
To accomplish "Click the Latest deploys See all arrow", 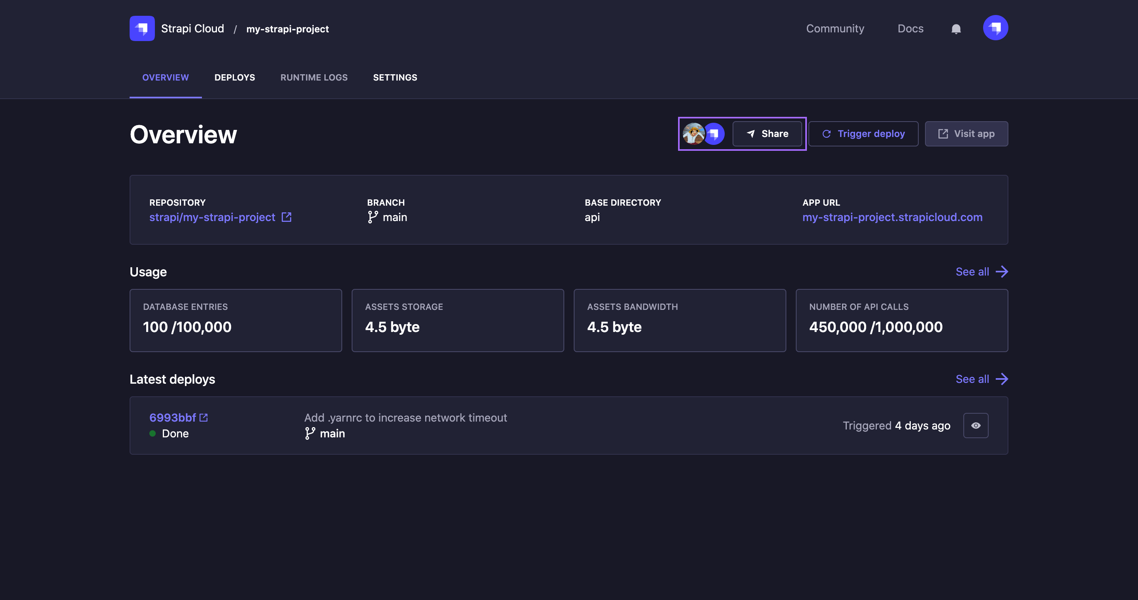I will coord(1002,379).
